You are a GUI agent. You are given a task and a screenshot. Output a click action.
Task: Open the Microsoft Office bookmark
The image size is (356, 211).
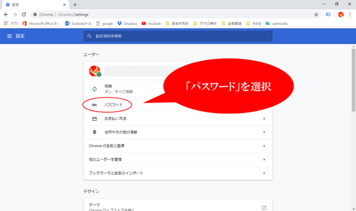pos(41,23)
